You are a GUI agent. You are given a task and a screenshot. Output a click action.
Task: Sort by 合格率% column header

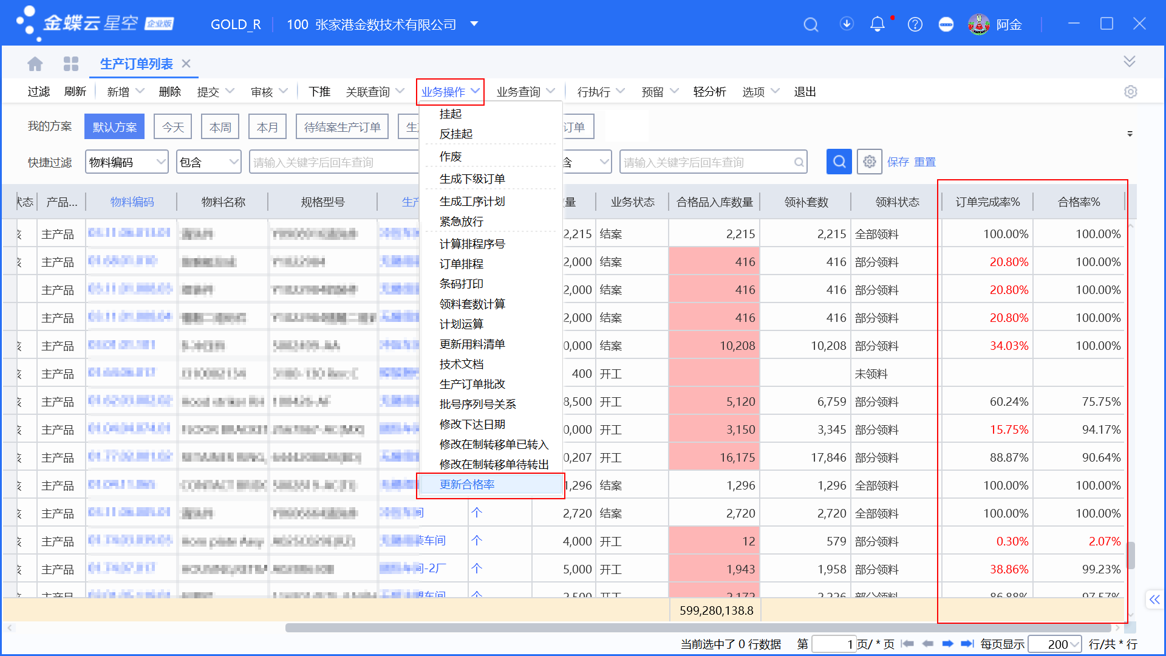(x=1079, y=202)
